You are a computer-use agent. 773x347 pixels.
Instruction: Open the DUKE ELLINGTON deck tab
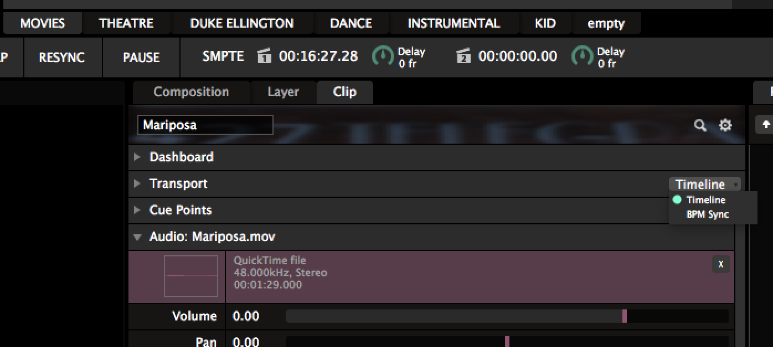[242, 24]
